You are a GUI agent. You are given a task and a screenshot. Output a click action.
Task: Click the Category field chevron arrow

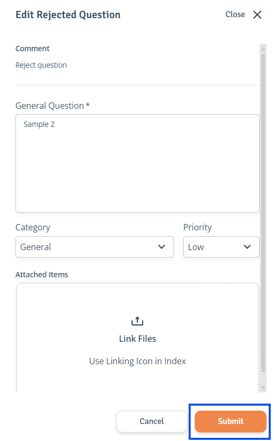[161, 247]
